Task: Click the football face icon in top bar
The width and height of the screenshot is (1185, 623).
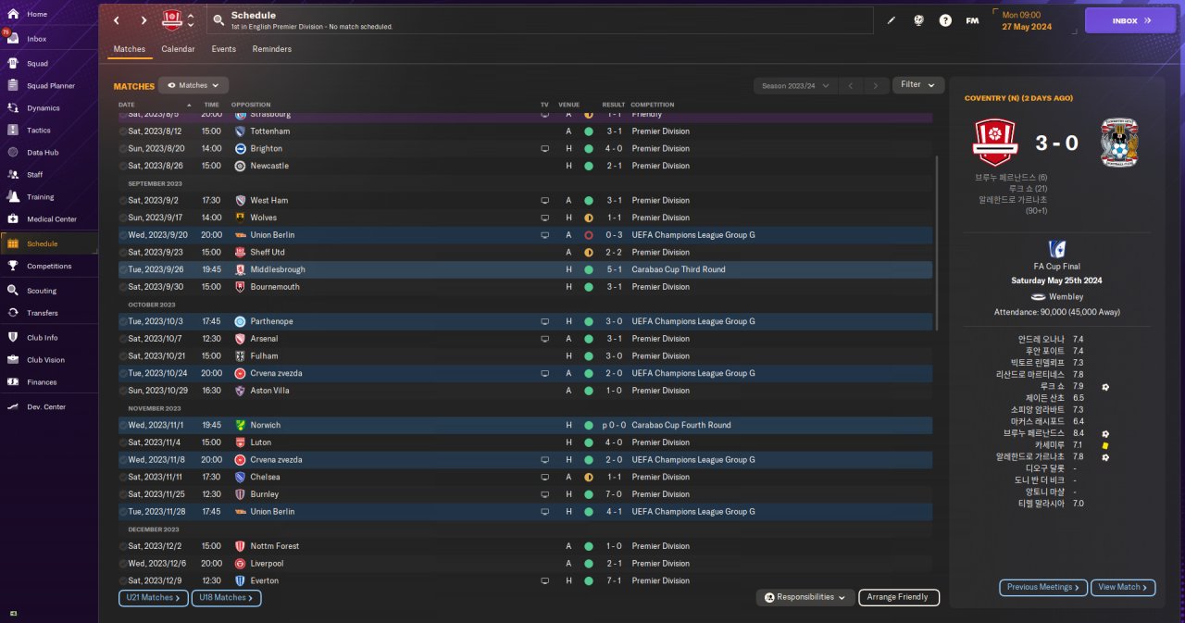Action: [x=918, y=19]
